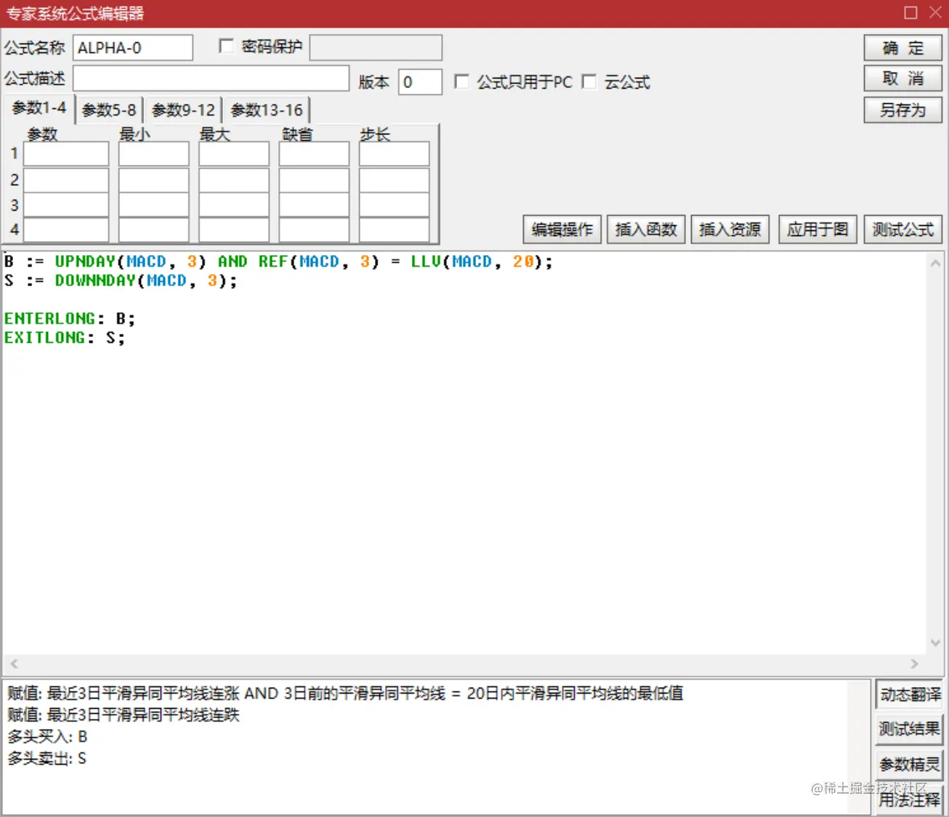The width and height of the screenshot is (949, 817).
Task: Click row 1 参数 name field
Action: click(x=66, y=154)
